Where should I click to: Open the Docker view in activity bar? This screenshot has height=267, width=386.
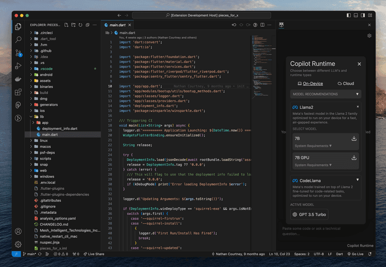18,79
